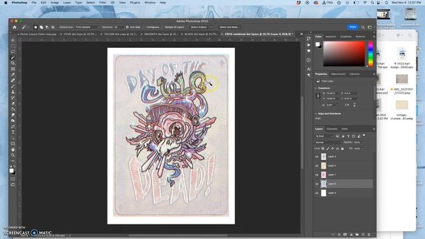The height and width of the screenshot is (239, 425).
Task: Open the workspace switcher dropdown
Action: [x=371, y=27]
